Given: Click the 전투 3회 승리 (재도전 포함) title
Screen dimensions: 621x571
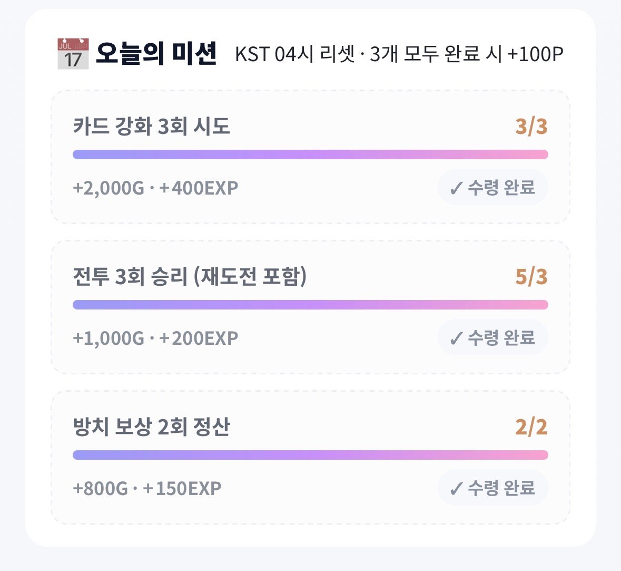Looking at the screenshot, I should 190,276.
